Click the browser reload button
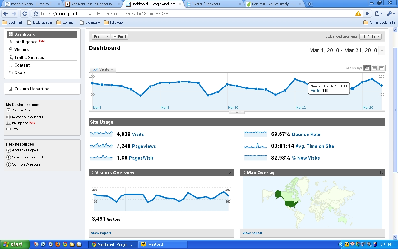Screen dimensions: 398x249 [25, 14]
